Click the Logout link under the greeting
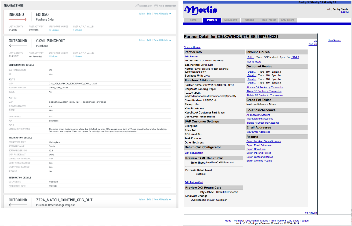This screenshot has height=226, width=352. [345, 12]
